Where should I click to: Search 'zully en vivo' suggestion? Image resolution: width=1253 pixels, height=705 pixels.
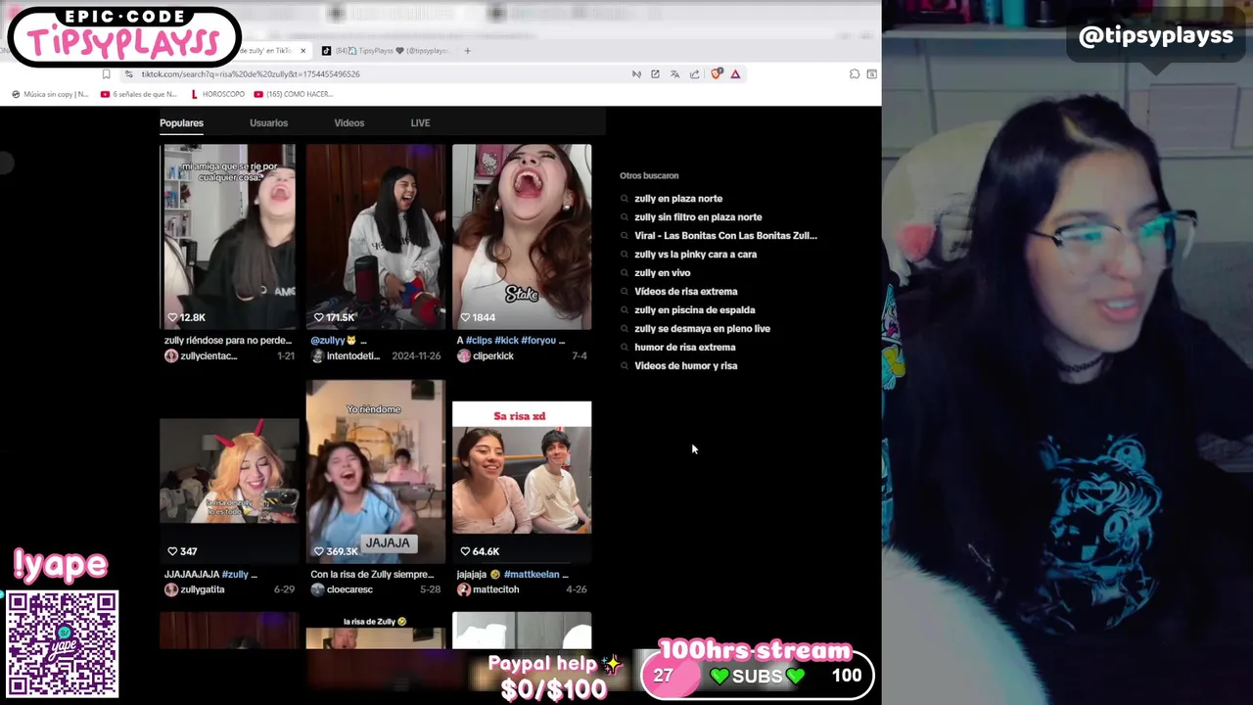[x=662, y=273]
